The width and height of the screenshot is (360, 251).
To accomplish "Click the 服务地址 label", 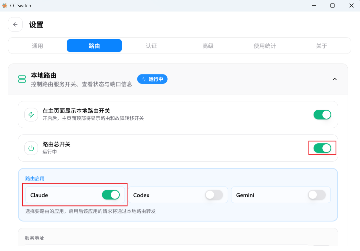I will 34,238.
